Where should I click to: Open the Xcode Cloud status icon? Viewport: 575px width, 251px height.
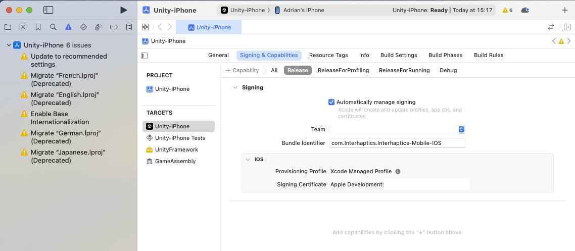(525, 10)
